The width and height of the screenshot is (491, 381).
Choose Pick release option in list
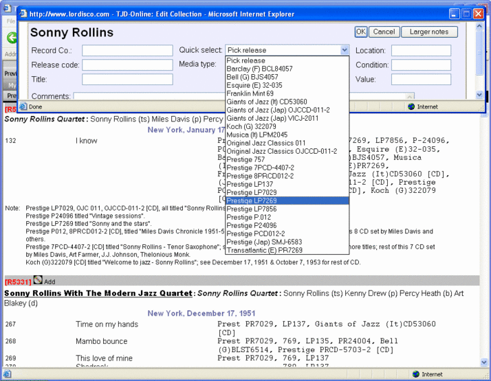click(287, 60)
